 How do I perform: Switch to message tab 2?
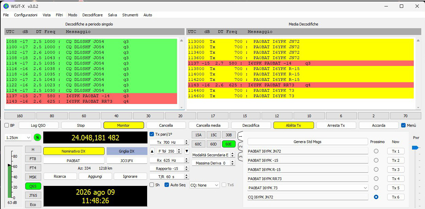pos(240,147)
